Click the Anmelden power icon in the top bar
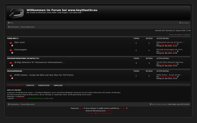 coord(180,23)
